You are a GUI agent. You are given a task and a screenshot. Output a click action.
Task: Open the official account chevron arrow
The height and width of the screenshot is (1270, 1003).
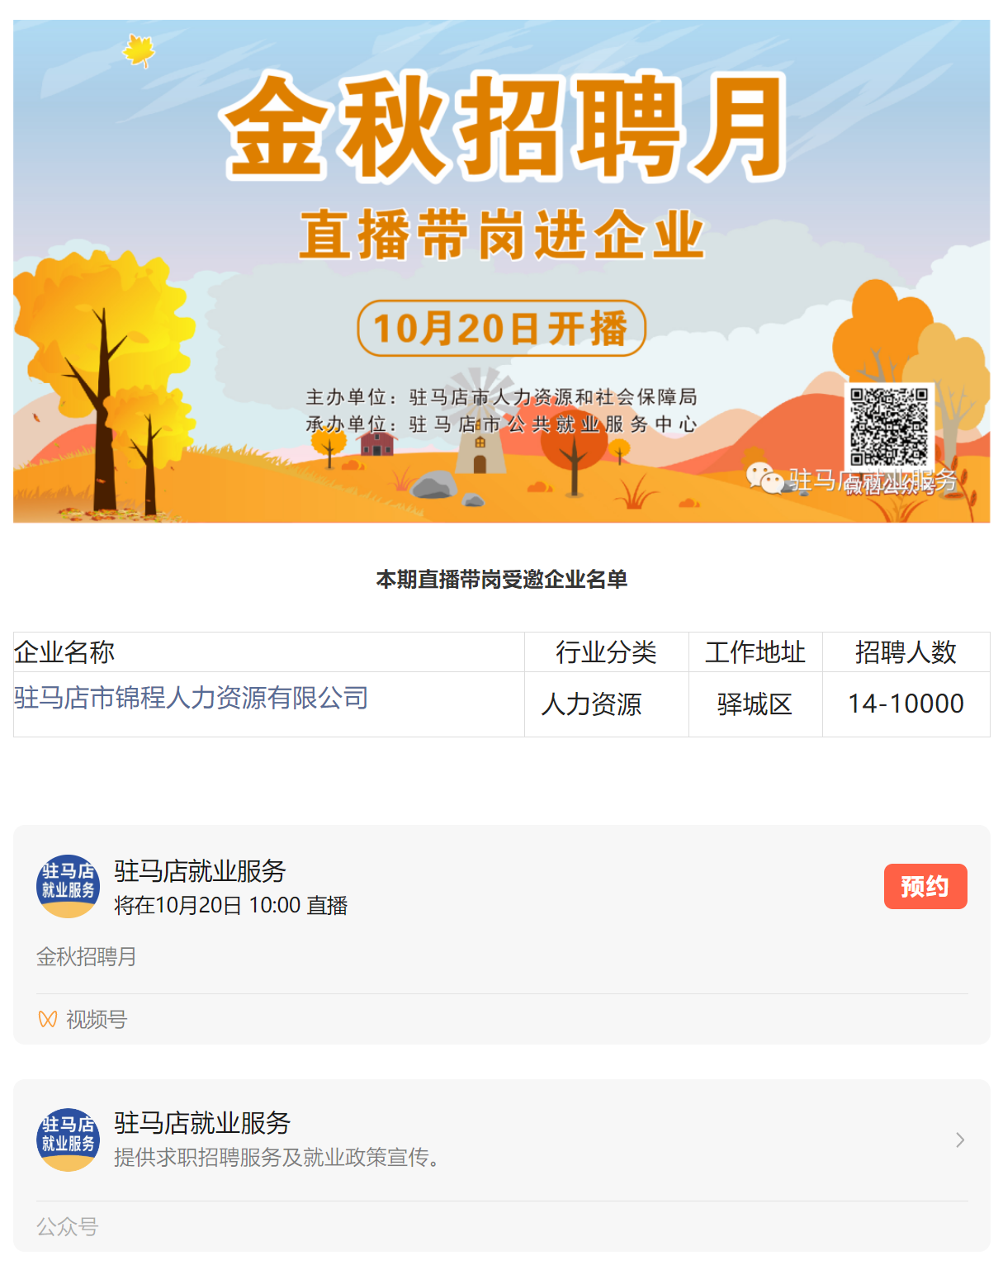click(x=959, y=1140)
